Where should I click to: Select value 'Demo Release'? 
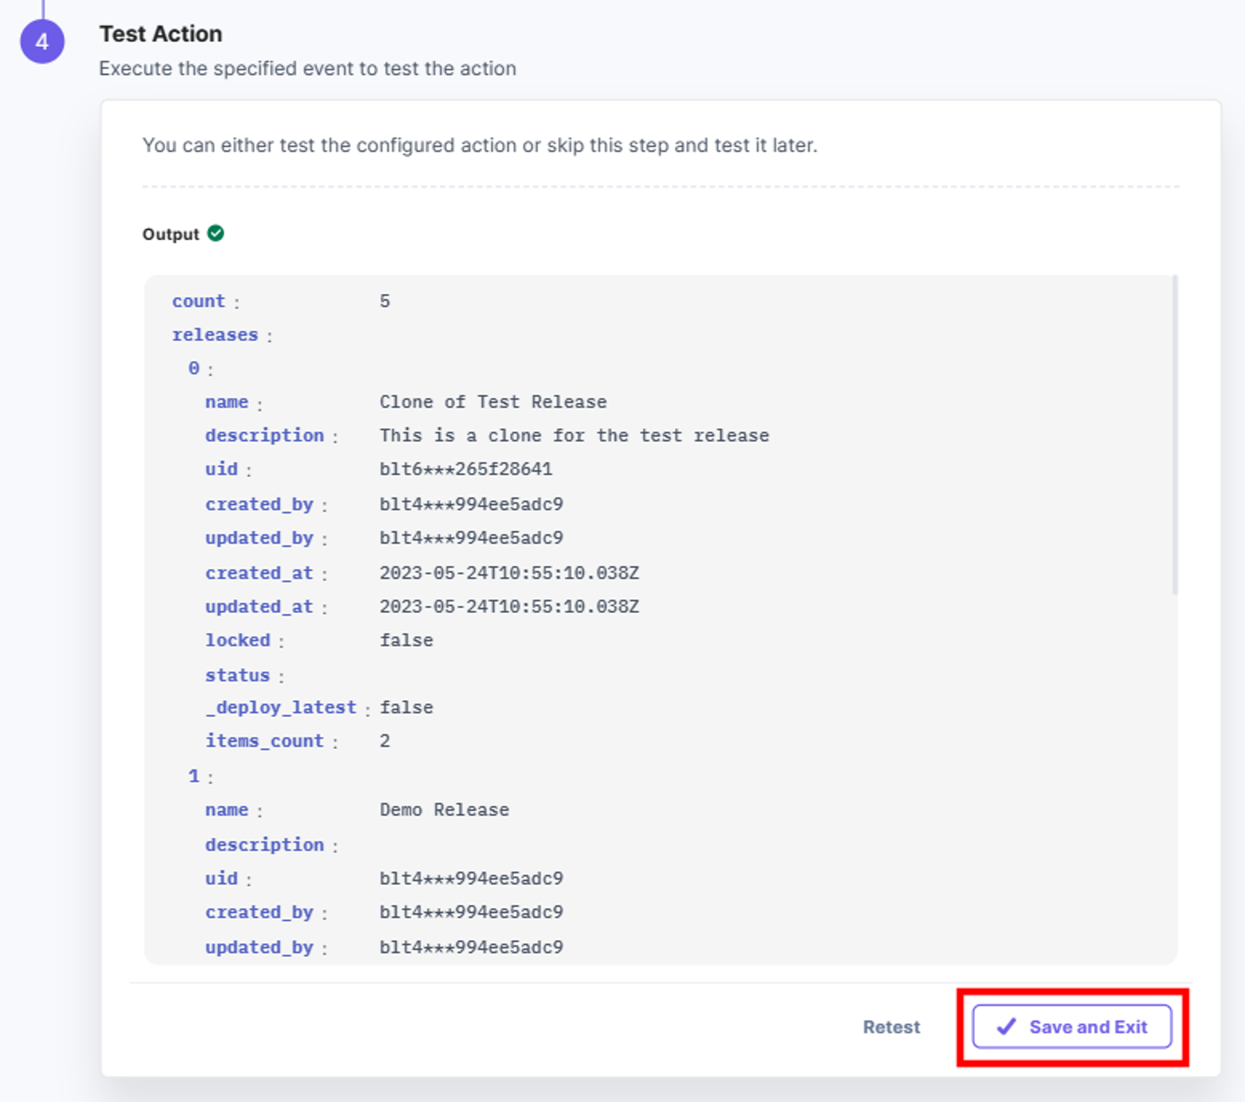click(x=444, y=810)
